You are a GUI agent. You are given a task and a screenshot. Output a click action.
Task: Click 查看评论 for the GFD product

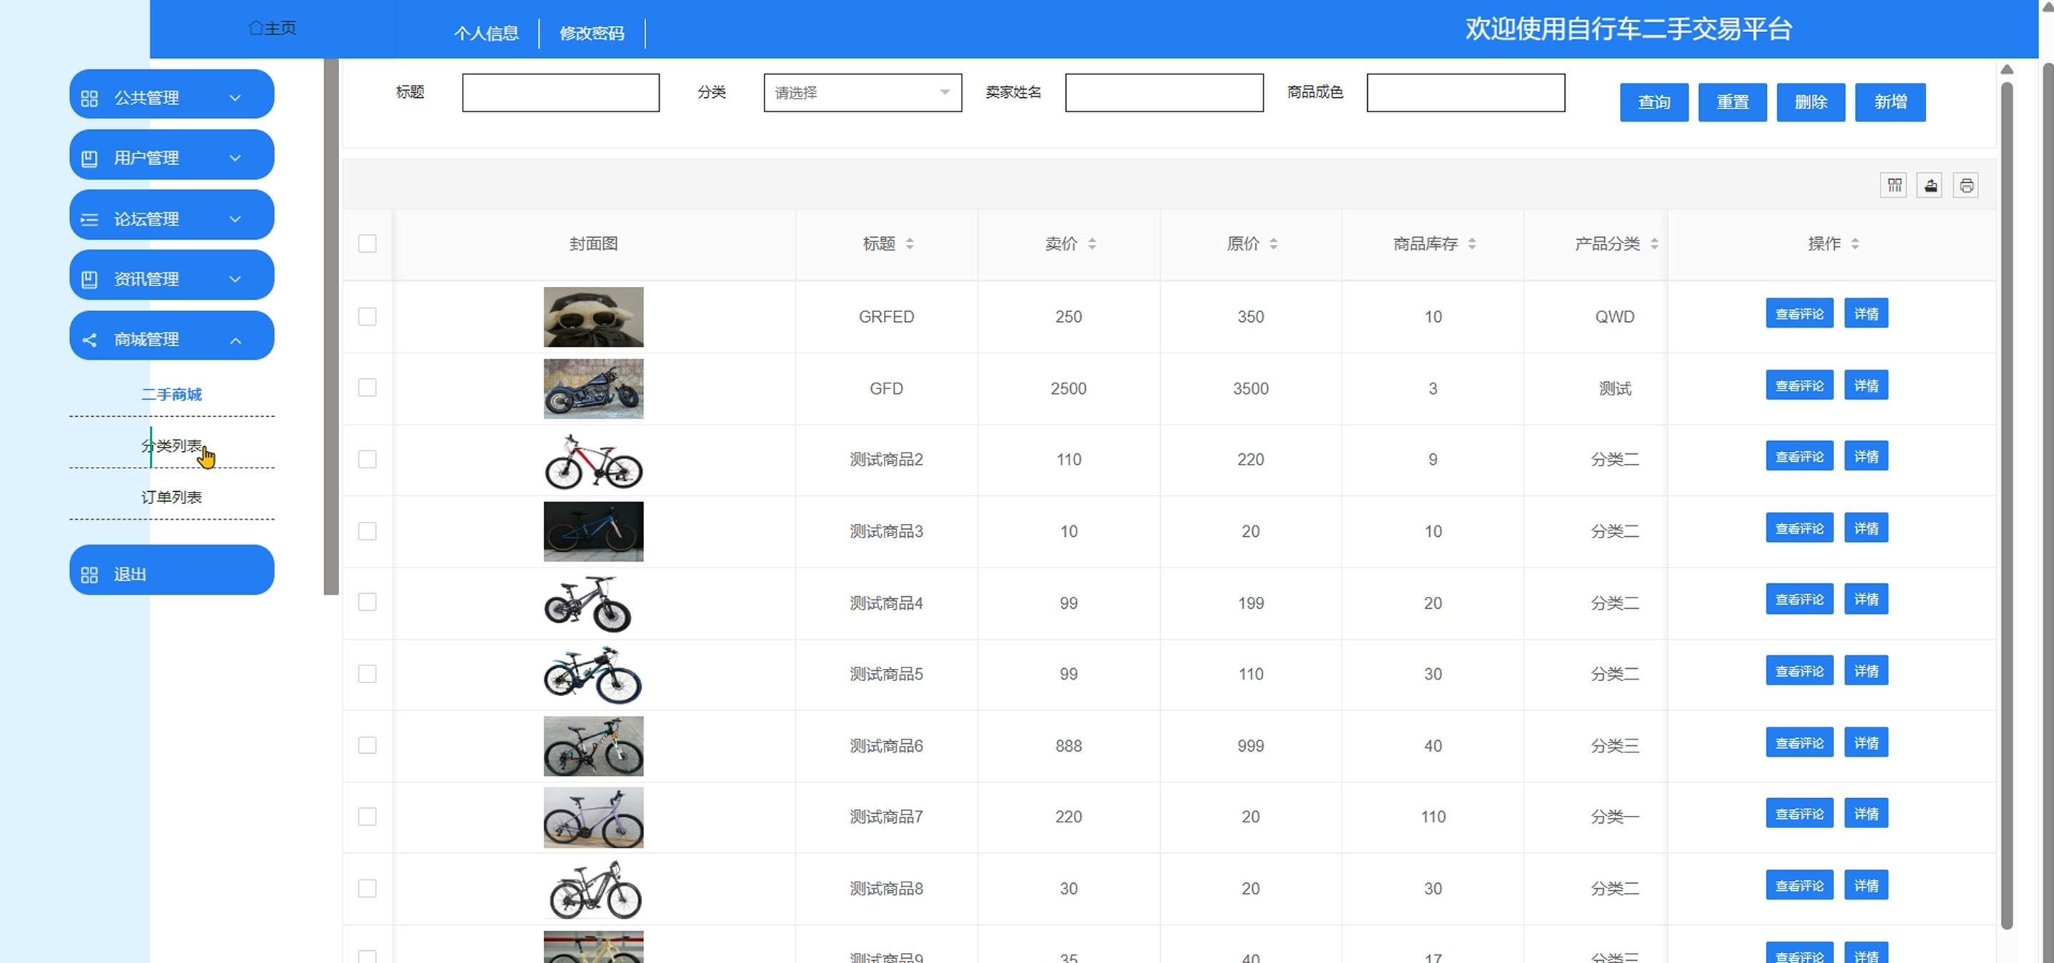1799,385
